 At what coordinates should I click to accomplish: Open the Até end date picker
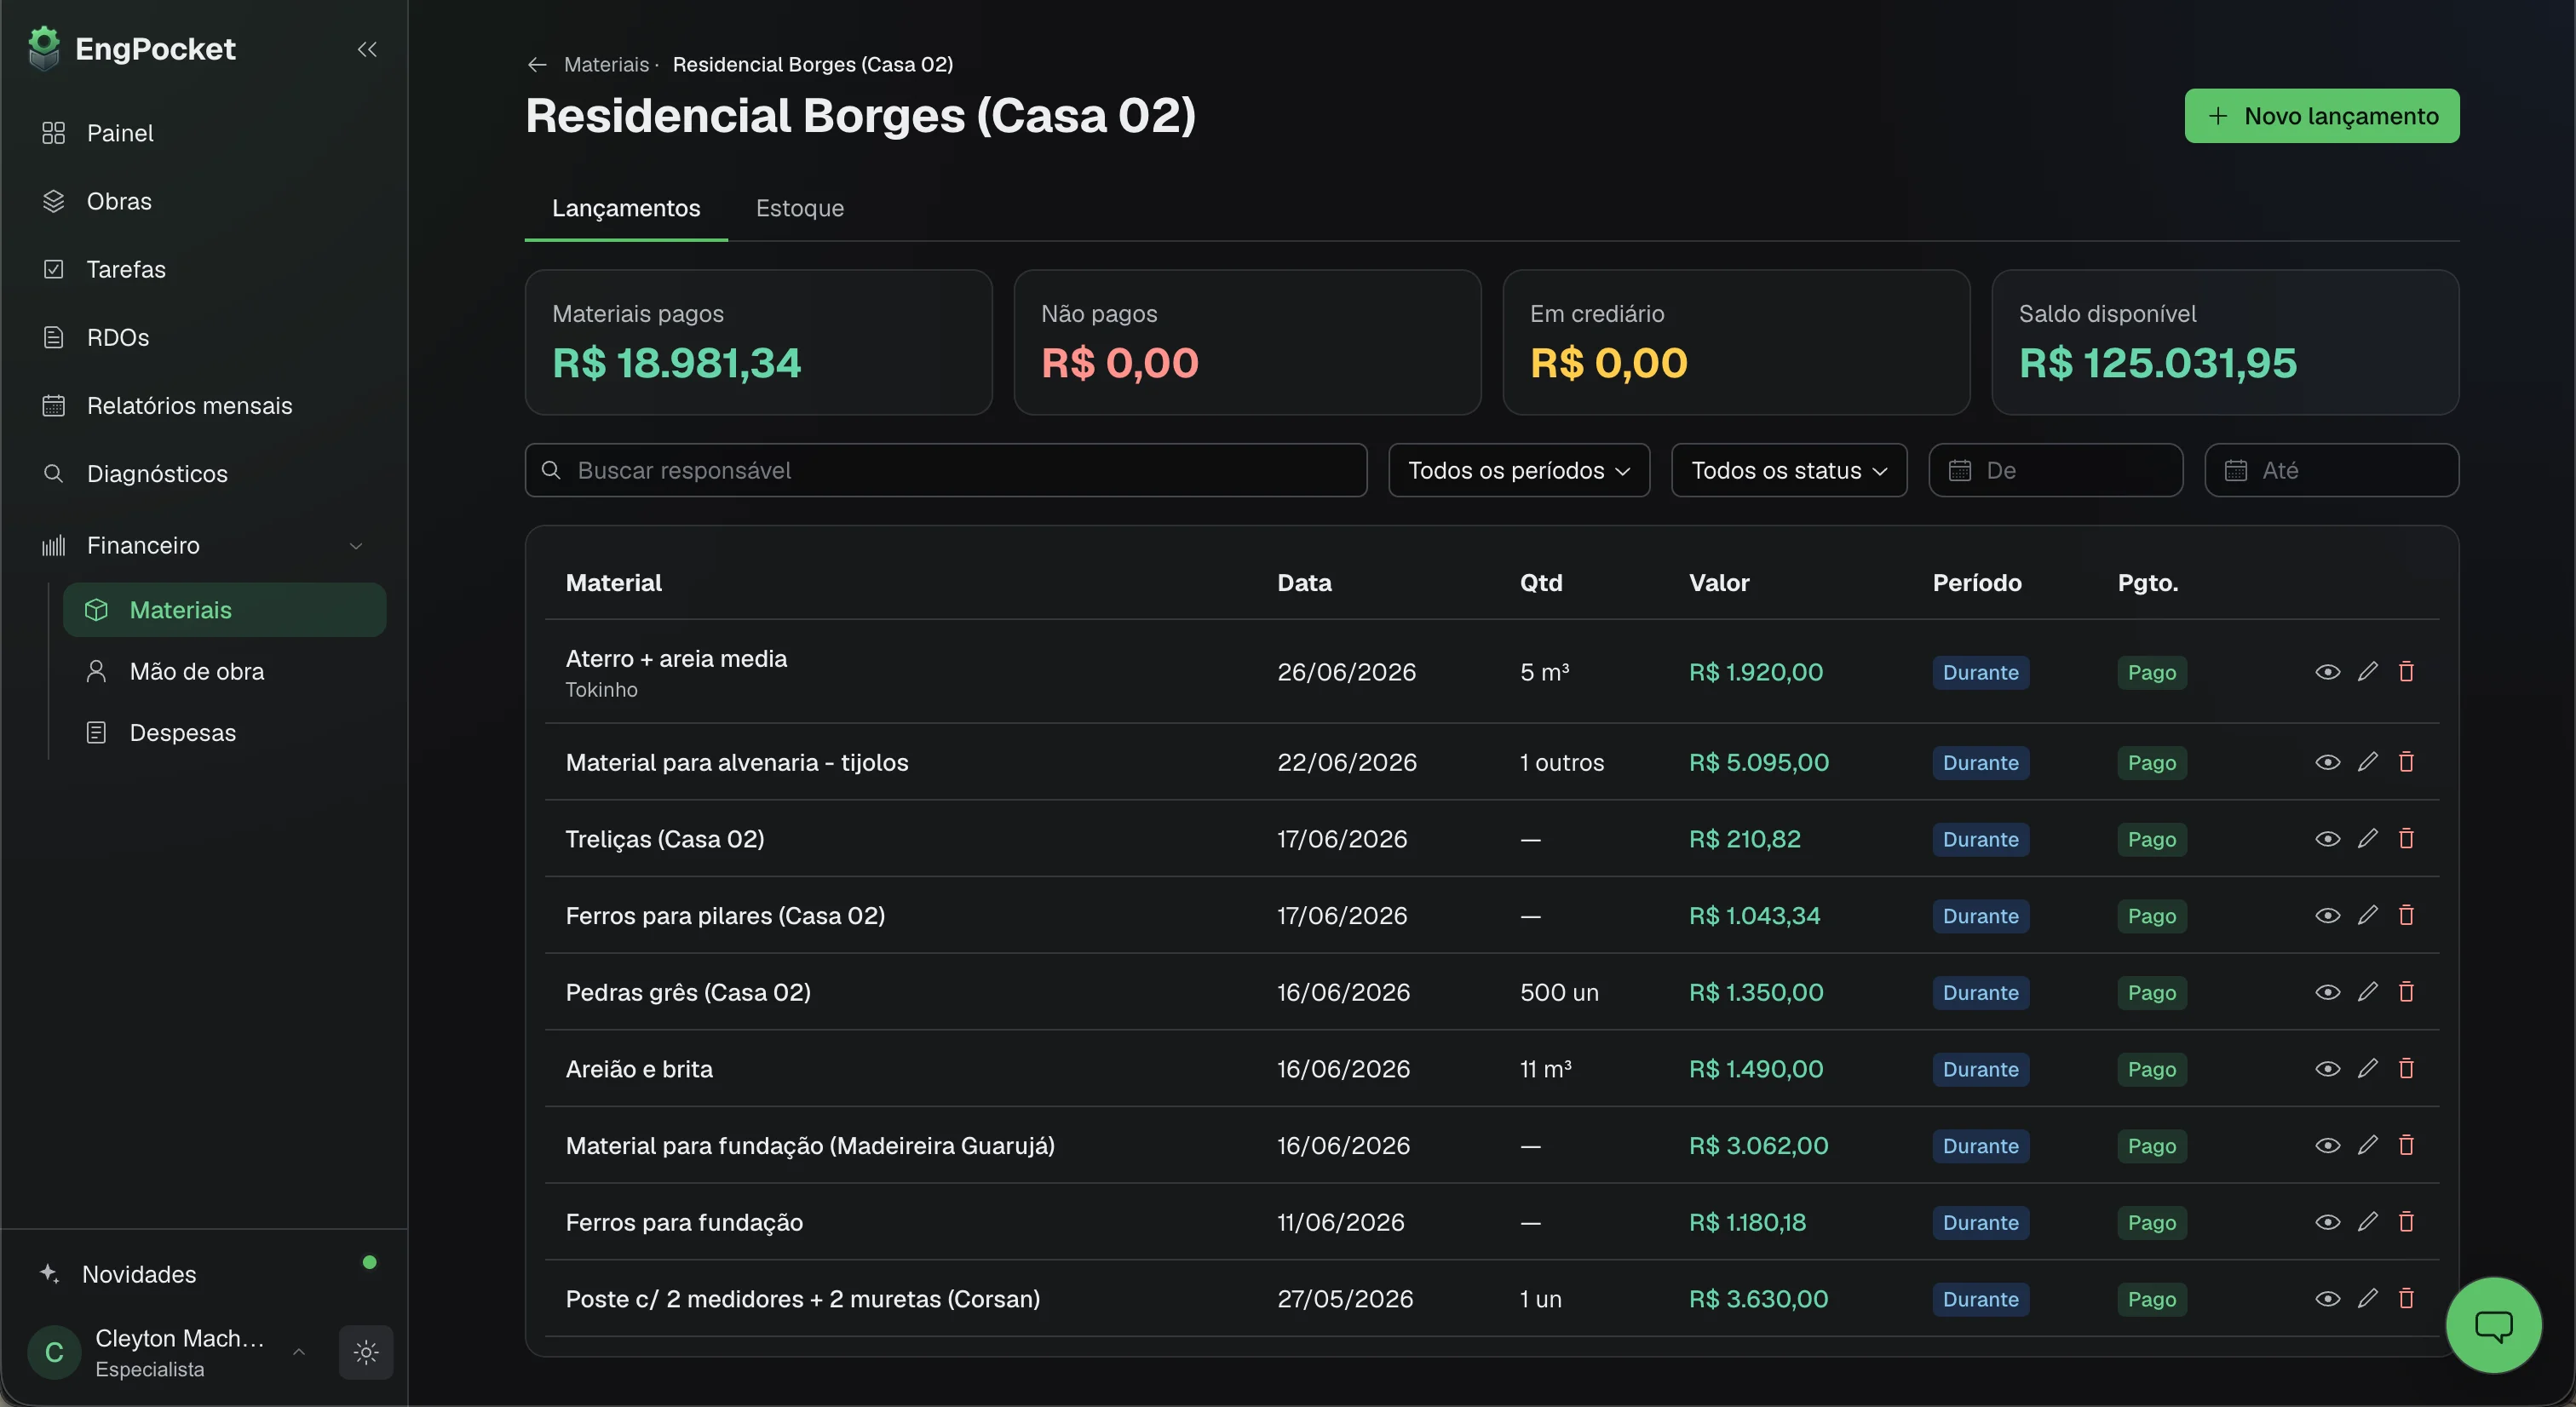[2331, 470]
